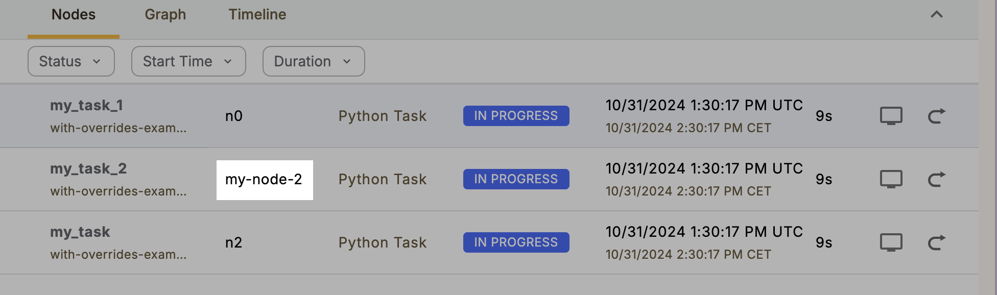Screen dimensions: 997x295
Task: Open the Timeline view
Action: pos(257,14)
